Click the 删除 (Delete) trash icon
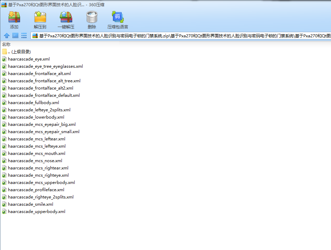 pos(92,17)
